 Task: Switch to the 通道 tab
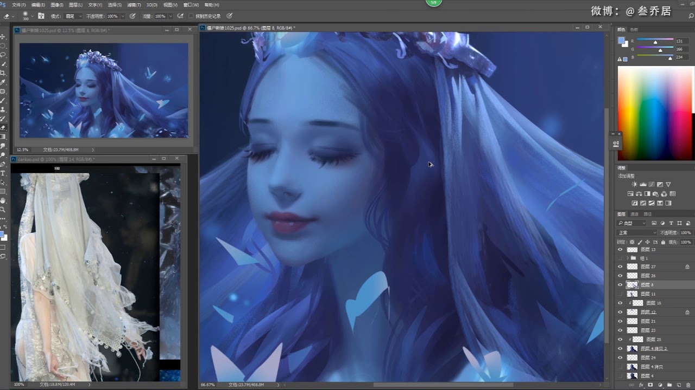(634, 214)
